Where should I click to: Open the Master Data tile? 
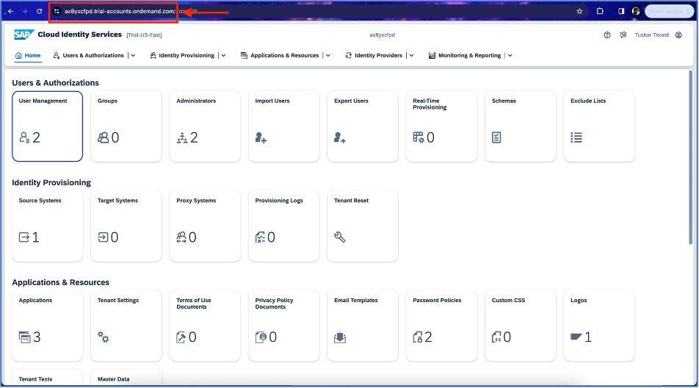click(x=126, y=378)
